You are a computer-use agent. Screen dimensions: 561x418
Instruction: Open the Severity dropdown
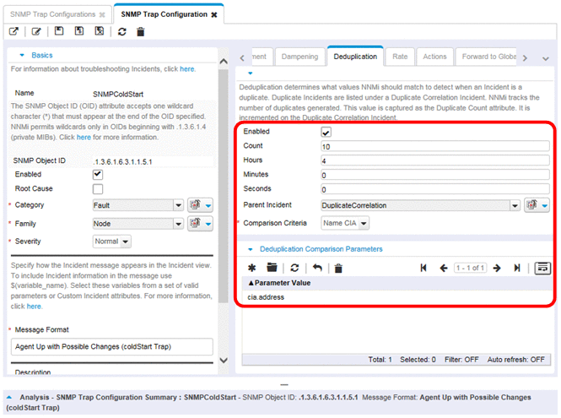[112, 242]
